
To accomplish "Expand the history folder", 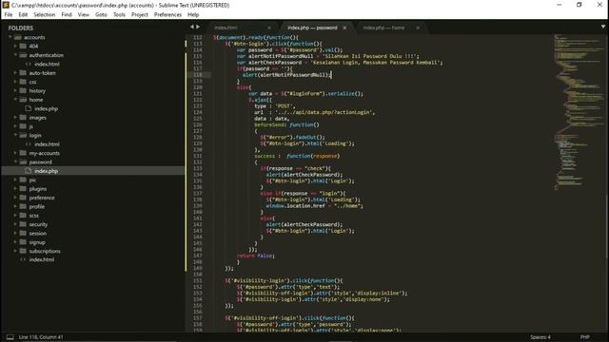I will coord(15,91).
